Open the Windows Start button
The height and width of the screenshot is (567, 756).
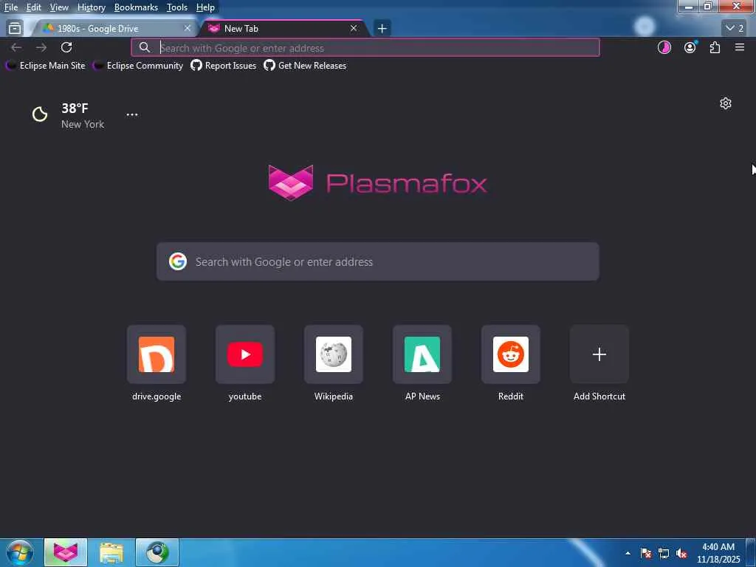(x=19, y=552)
